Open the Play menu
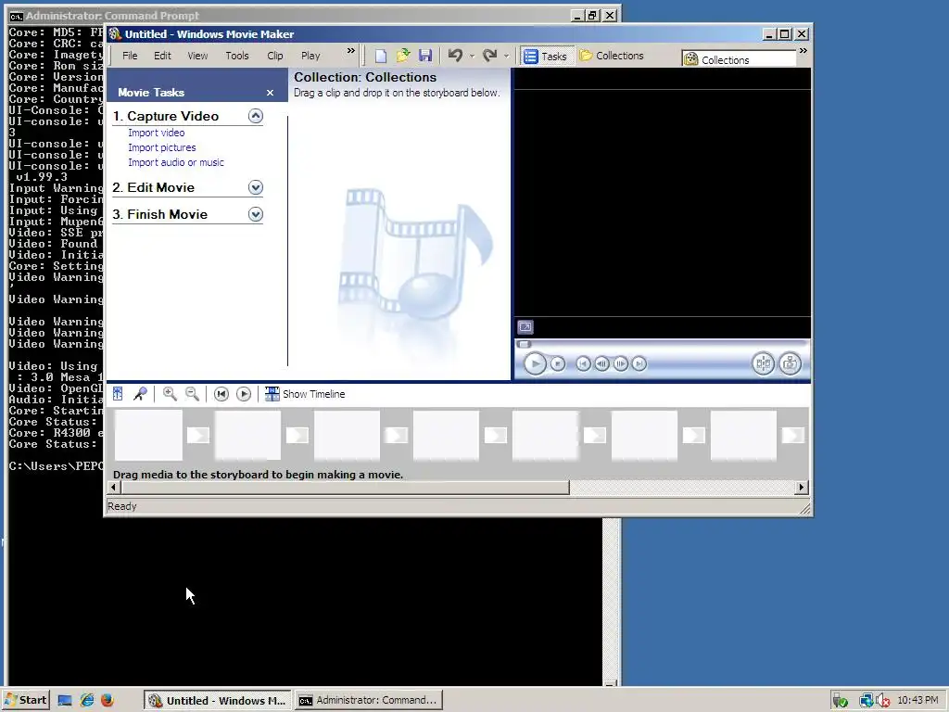This screenshot has height=712, width=949. tap(310, 56)
